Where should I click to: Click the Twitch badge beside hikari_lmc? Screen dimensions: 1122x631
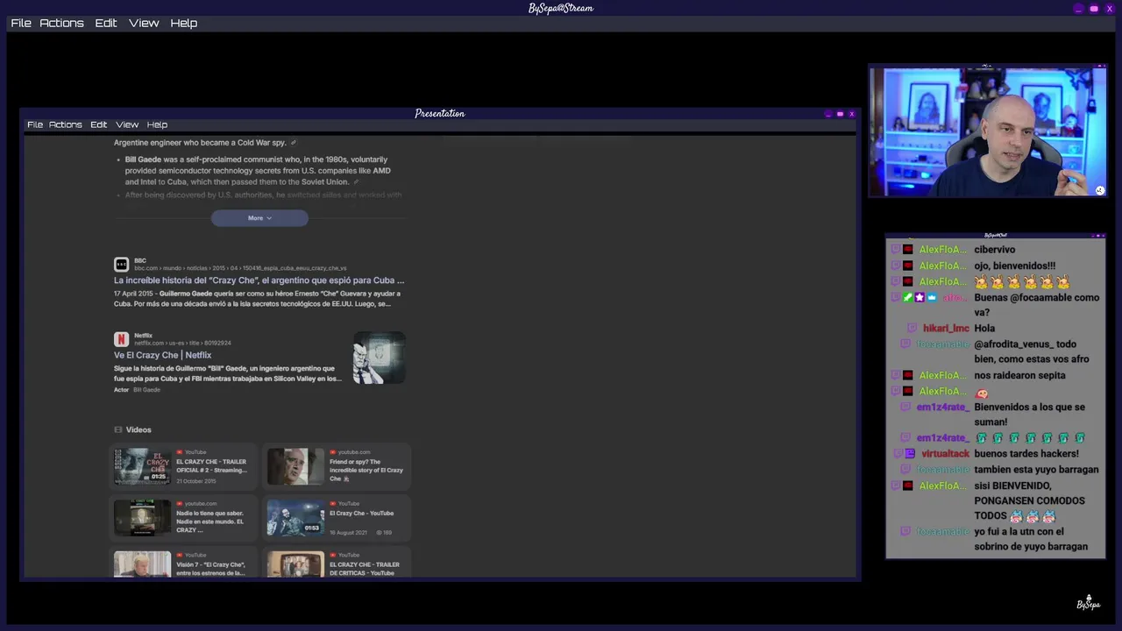click(x=912, y=329)
